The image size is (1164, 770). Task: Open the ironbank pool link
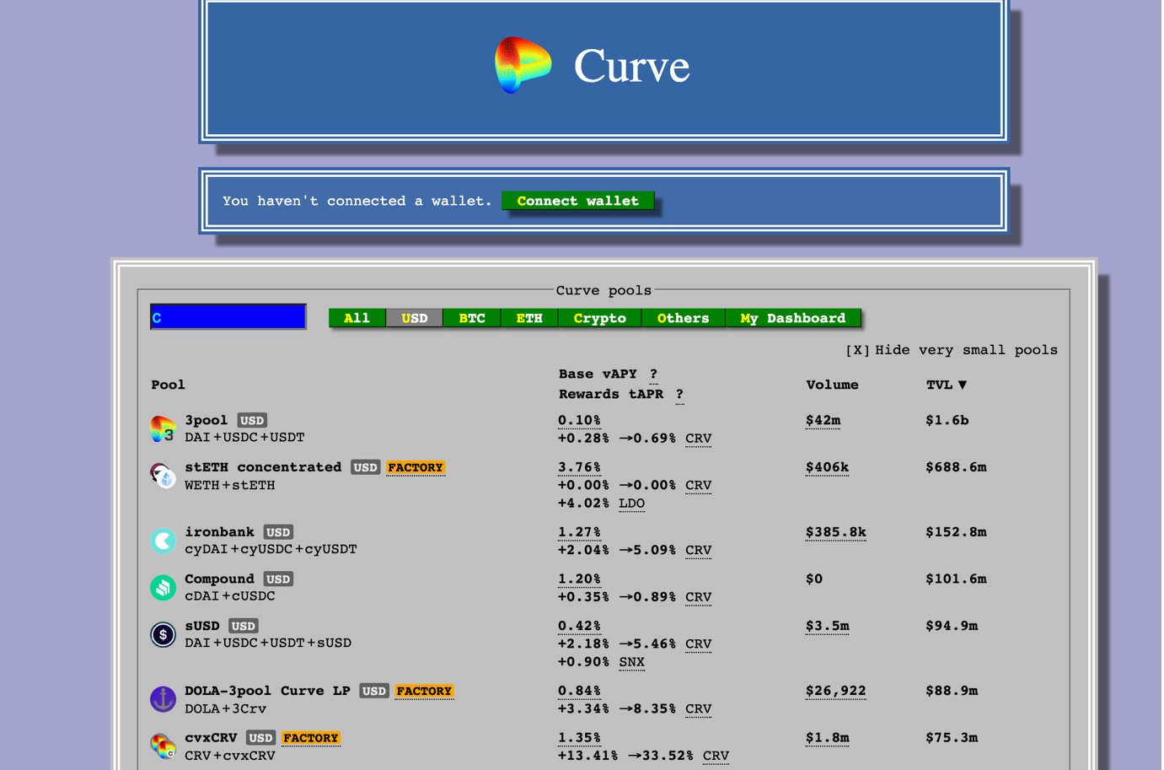click(219, 532)
